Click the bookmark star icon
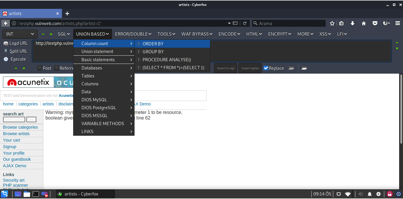 click(x=332, y=23)
